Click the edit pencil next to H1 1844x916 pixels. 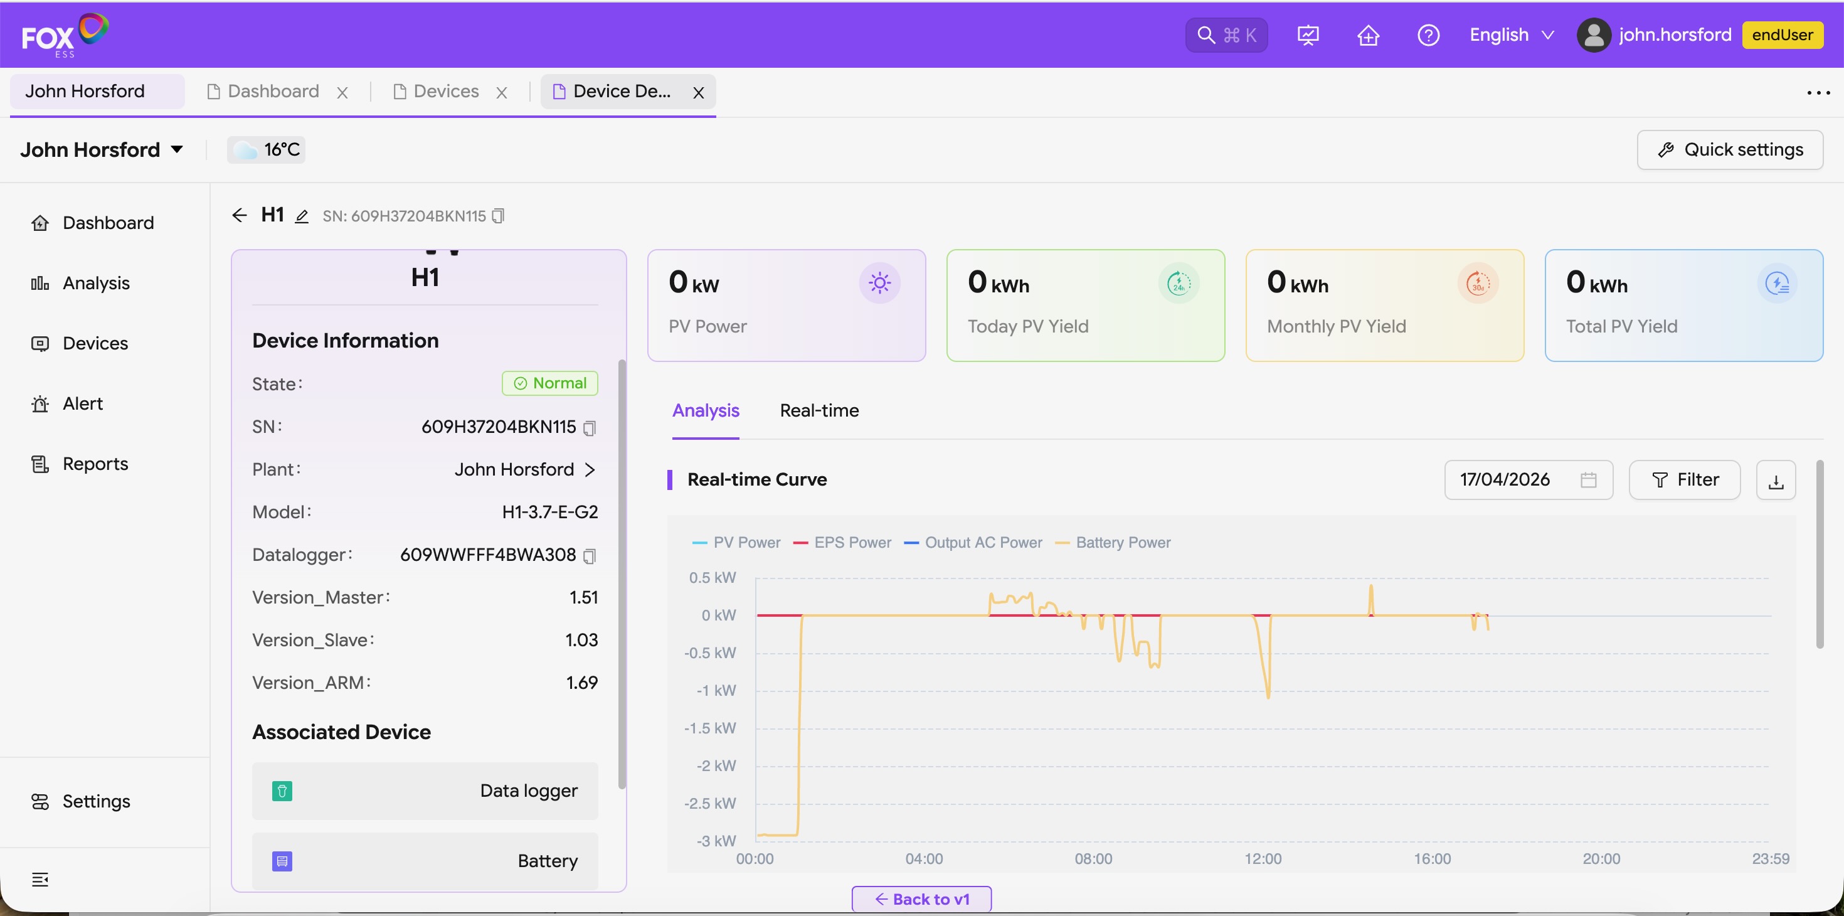(302, 216)
